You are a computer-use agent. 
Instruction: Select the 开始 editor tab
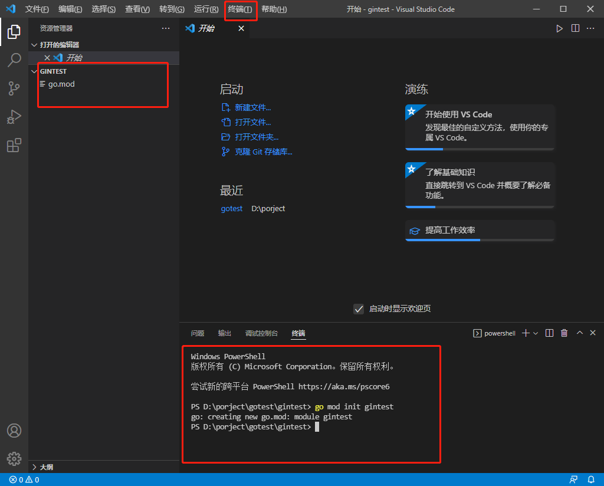pyautogui.click(x=215, y=28)
